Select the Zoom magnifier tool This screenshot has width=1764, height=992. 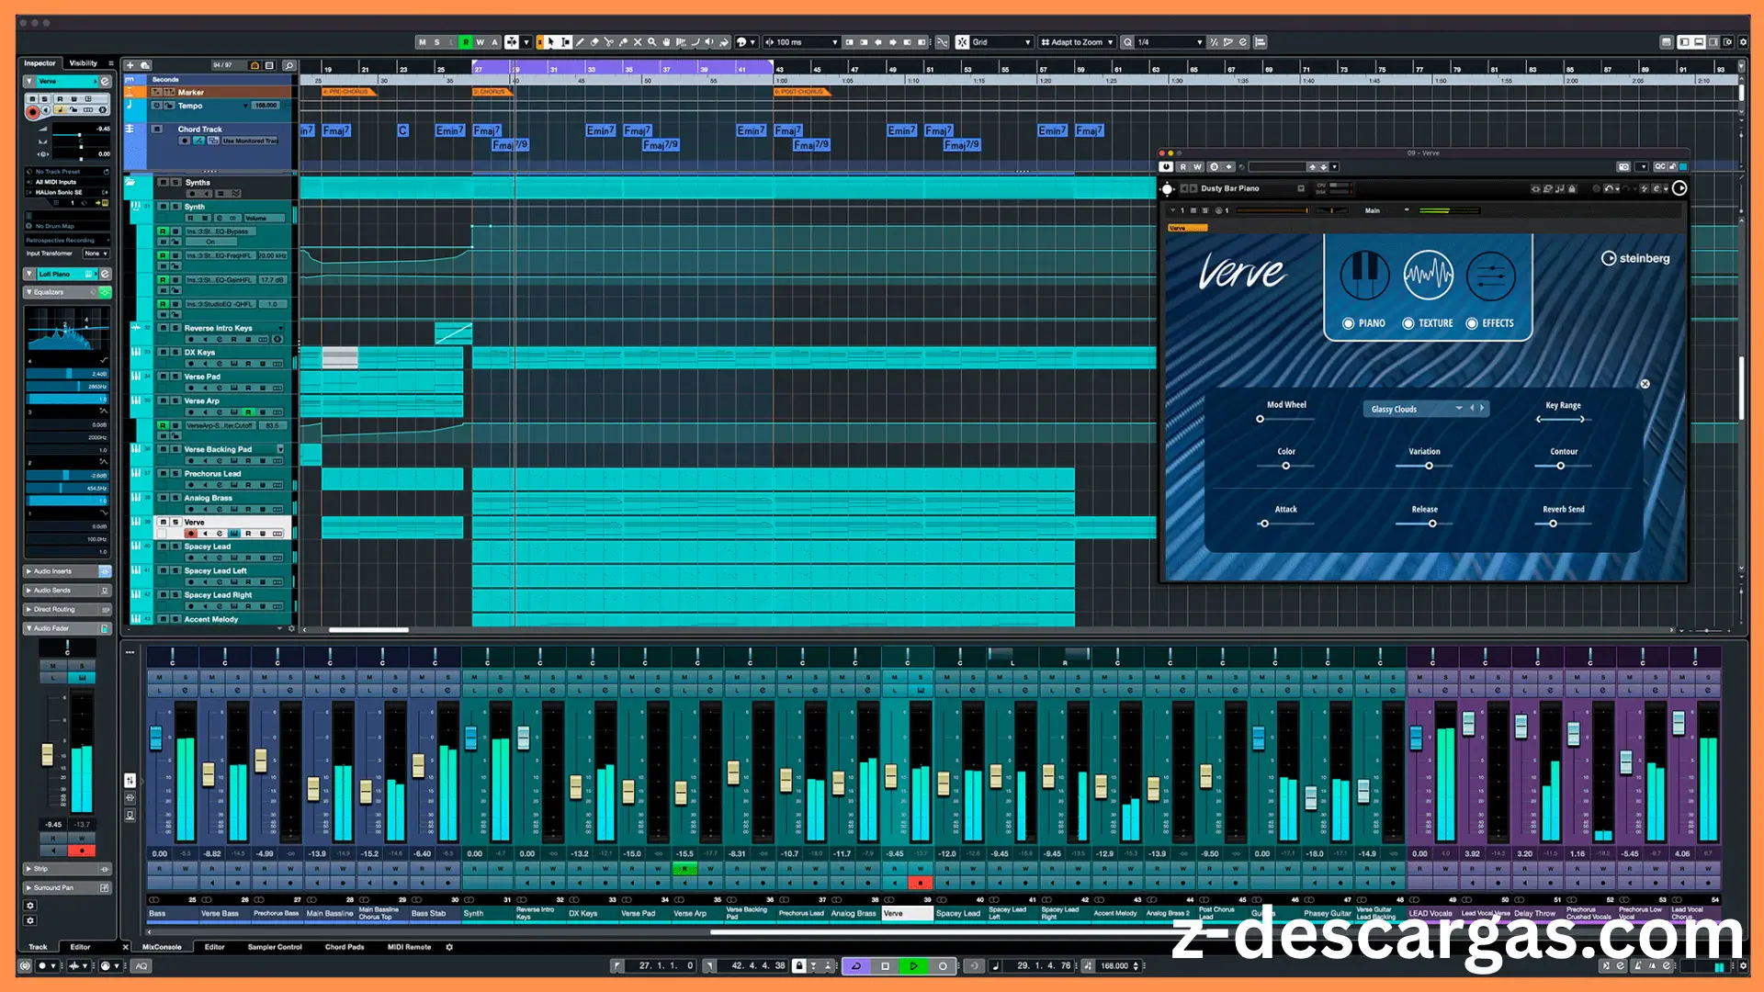pos(651,42)
